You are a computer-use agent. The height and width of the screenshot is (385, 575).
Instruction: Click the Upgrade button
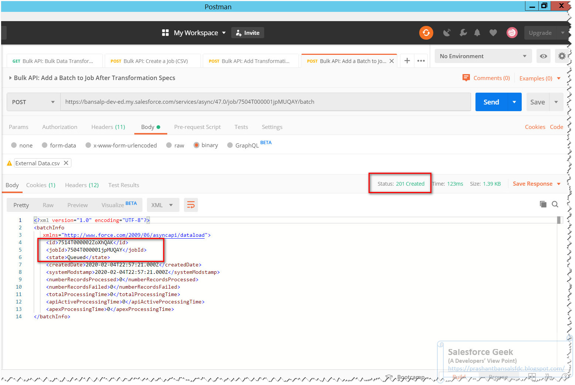click(x=540, y=33)
